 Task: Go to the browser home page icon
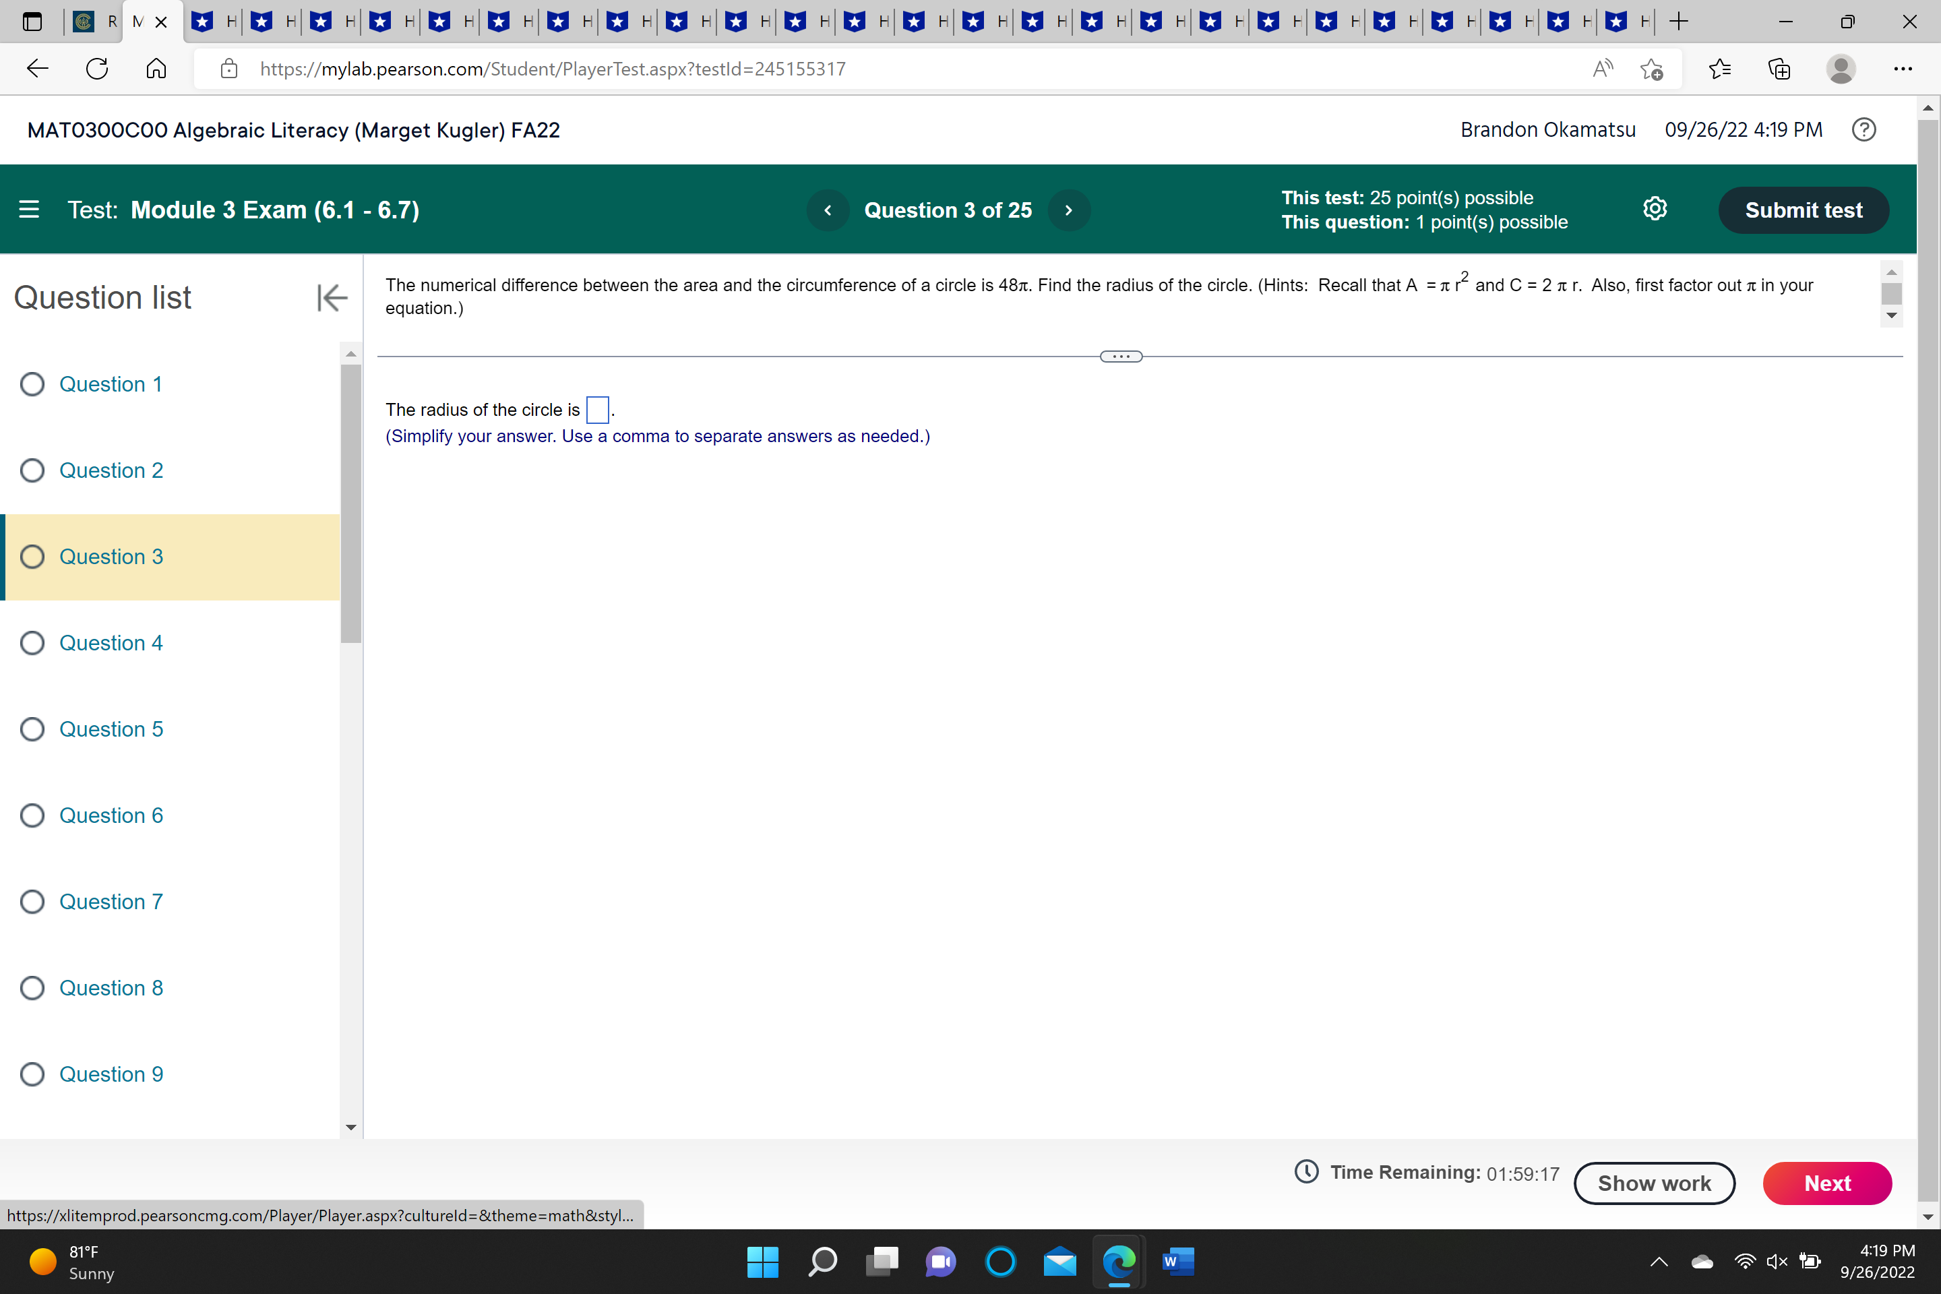point(156,69)
